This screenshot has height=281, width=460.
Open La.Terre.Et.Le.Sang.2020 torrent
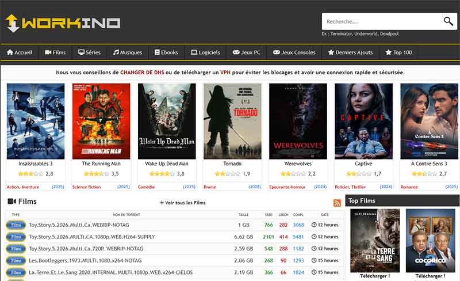point(110,272)
